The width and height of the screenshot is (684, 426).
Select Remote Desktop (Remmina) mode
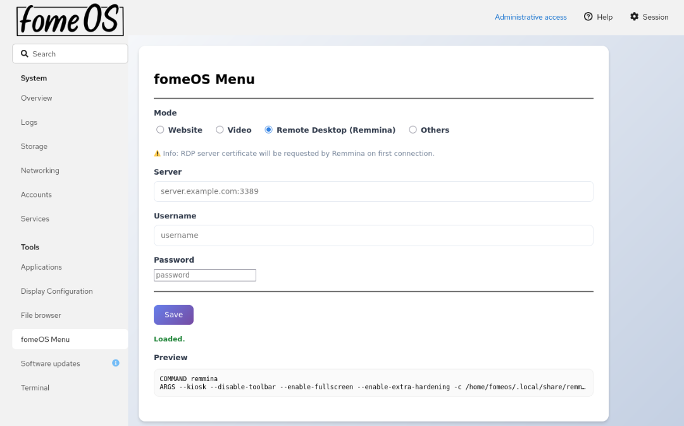click(268, 129)
